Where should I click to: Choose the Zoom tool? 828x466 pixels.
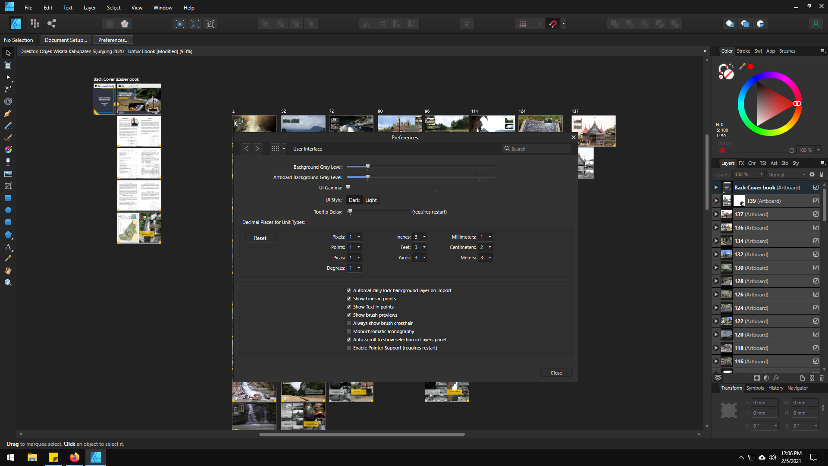pyautogui.click(x=8, y=283)
